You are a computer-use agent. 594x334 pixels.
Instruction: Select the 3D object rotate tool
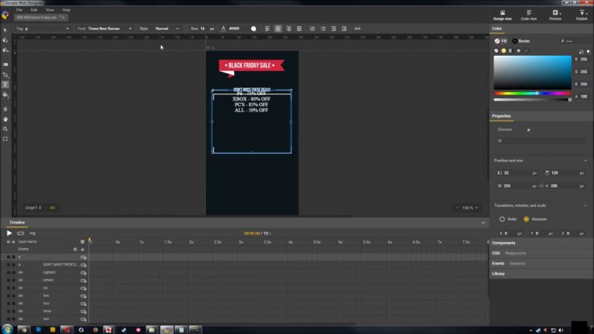(5, 40)
